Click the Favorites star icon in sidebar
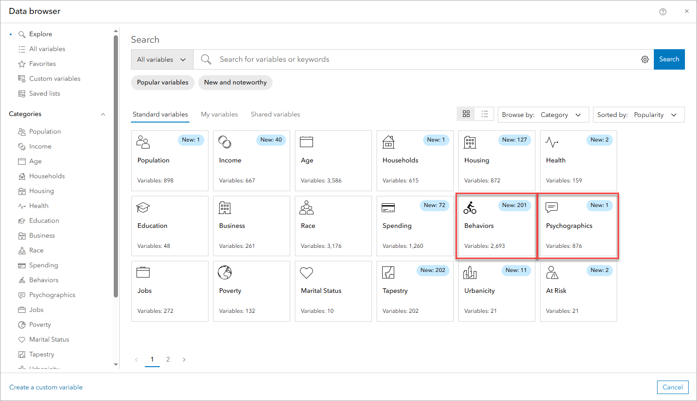Image resolution: width=697 pixels, height=401 pixels. [x=22, y=64]
